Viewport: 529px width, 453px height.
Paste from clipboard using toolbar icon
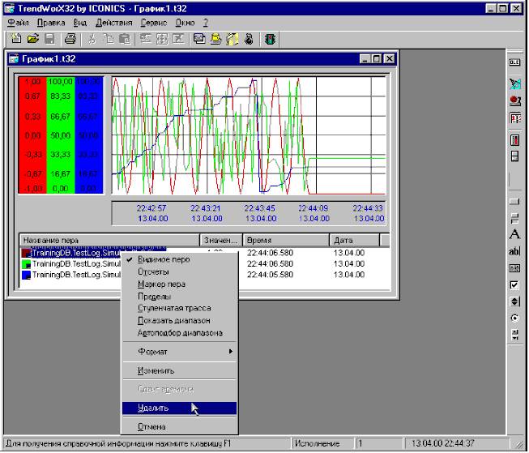tap(125, 39)
